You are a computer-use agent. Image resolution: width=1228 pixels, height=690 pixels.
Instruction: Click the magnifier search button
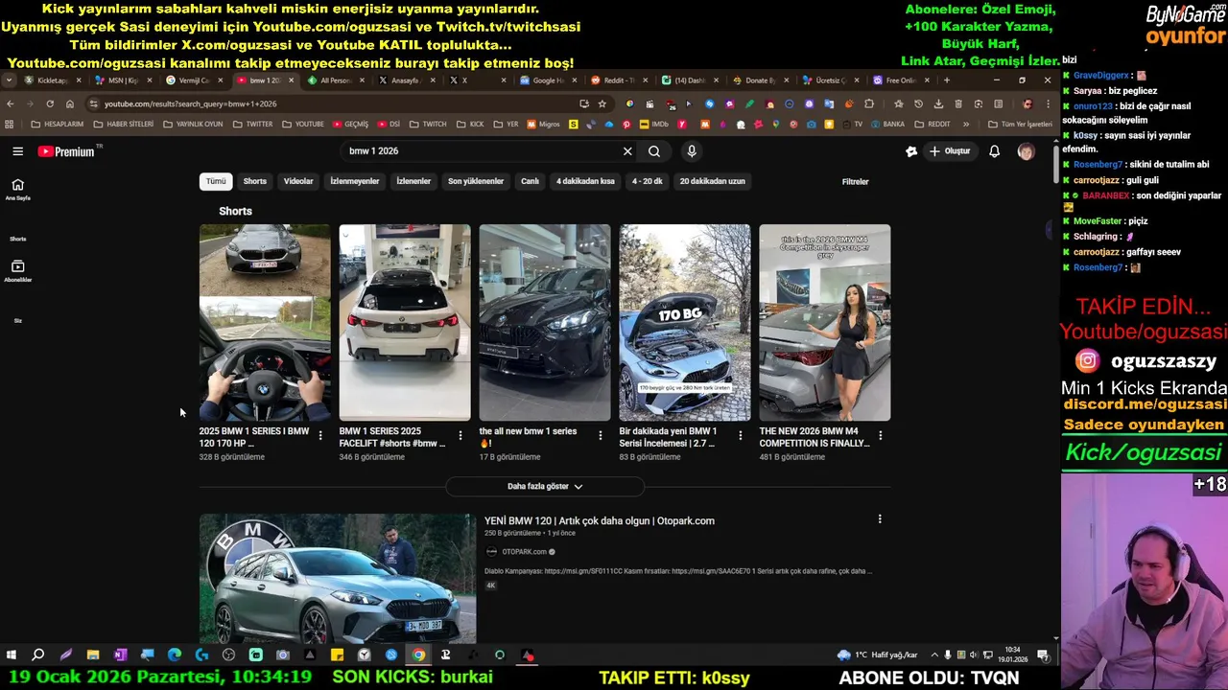pos(654,151)
